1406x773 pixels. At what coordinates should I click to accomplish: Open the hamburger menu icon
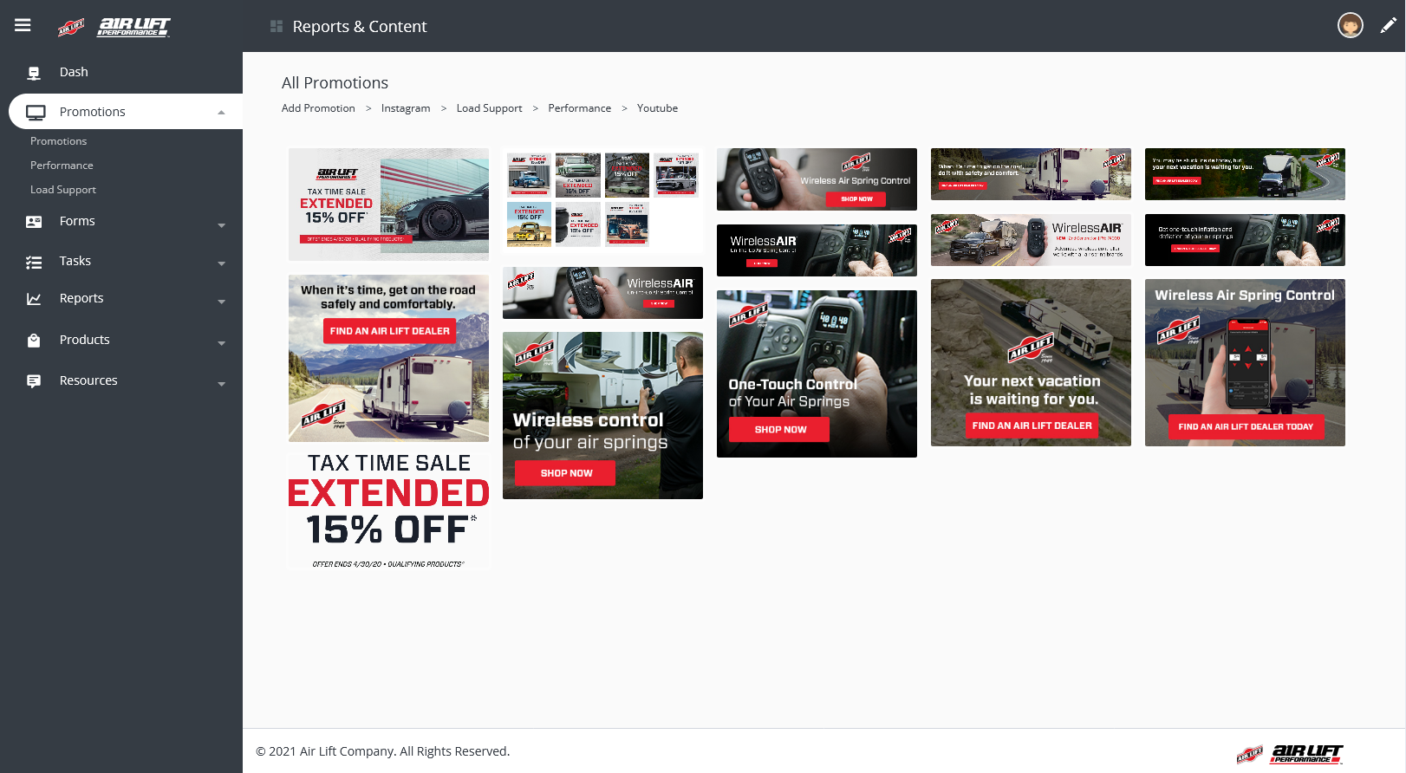pyautogui.click(x=23, y=25)
